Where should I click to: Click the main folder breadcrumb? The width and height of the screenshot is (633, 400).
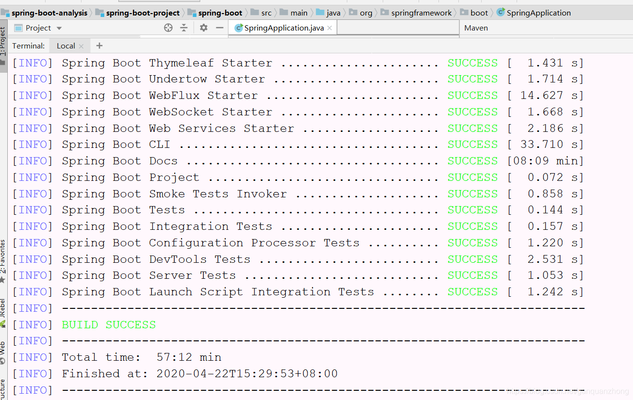[x=293, y=13]
